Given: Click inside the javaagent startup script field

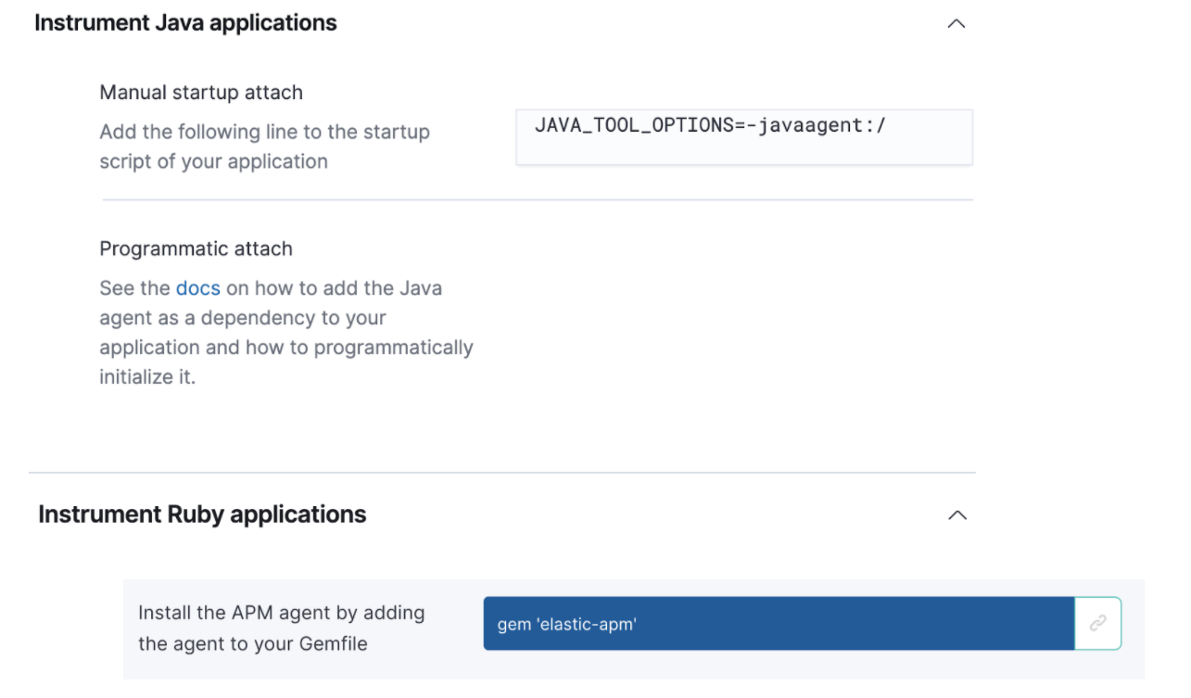Looking at the screenshot, I should point(741,136).
